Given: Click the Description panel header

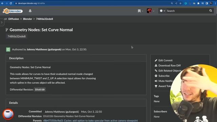Looking at the screenshot, I should point(76,58).
